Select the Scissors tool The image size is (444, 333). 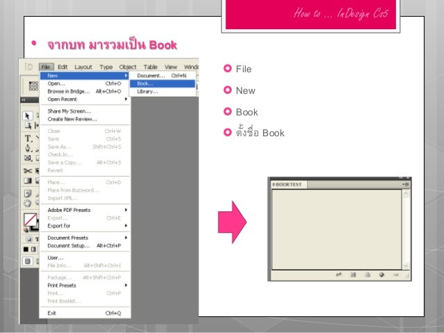(28, 170)
